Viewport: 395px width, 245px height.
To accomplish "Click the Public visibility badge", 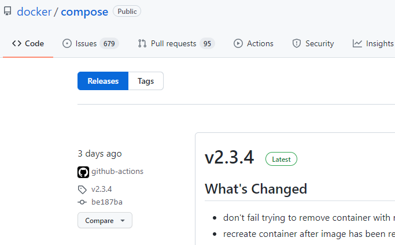I will click(127, 12).
